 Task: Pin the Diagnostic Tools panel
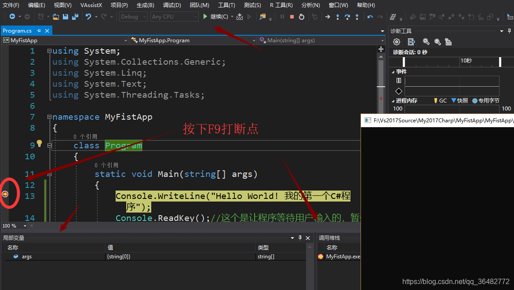(x=509, y=31)
